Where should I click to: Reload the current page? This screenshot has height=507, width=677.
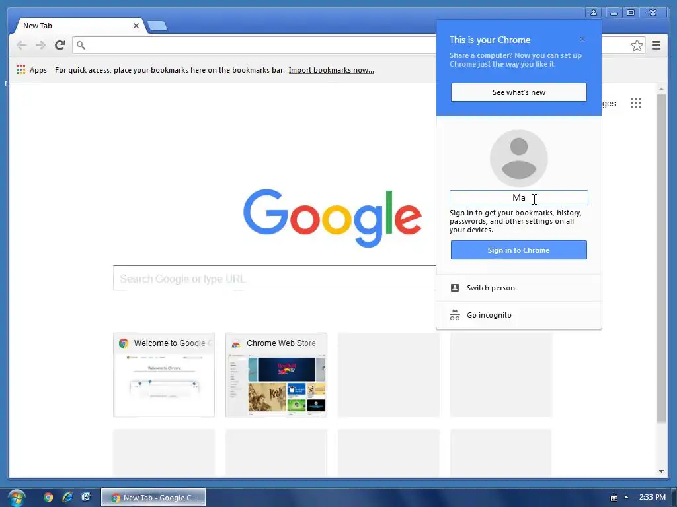[x=60, y=45]
